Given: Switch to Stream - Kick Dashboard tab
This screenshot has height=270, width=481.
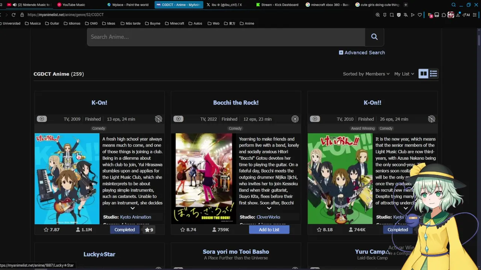Looking at the screenshot, I should pyautogui.click(x=277, y=5).
